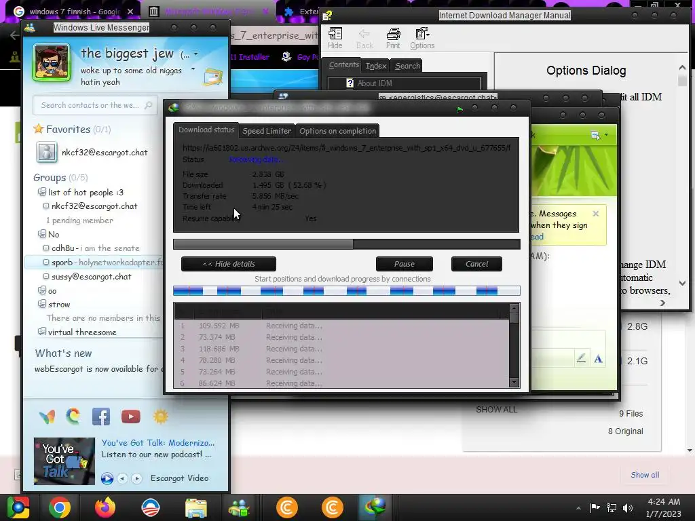Viewport: 695px width, 521px height.
Task: Switch to the Speed Limiter tab
Action: pos(267,131)
